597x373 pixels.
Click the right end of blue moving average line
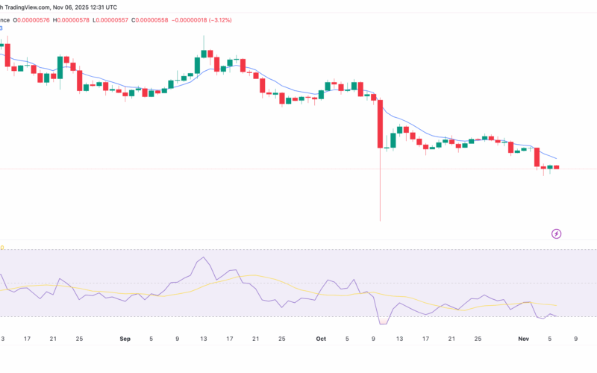[x=555, y=158]
